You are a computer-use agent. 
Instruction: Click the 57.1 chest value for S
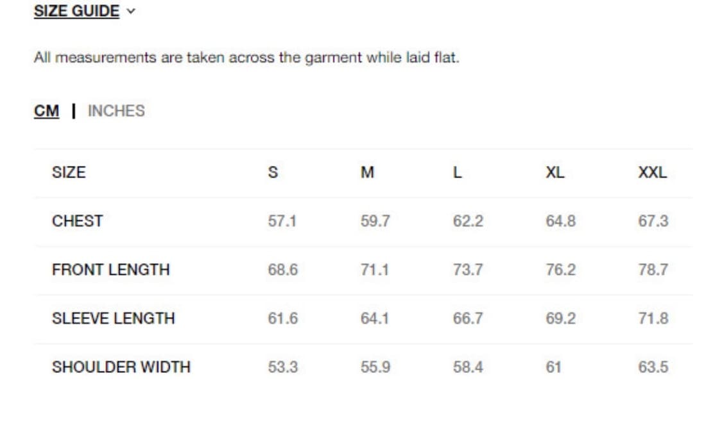pyautogui.click(x=282, y=221)
